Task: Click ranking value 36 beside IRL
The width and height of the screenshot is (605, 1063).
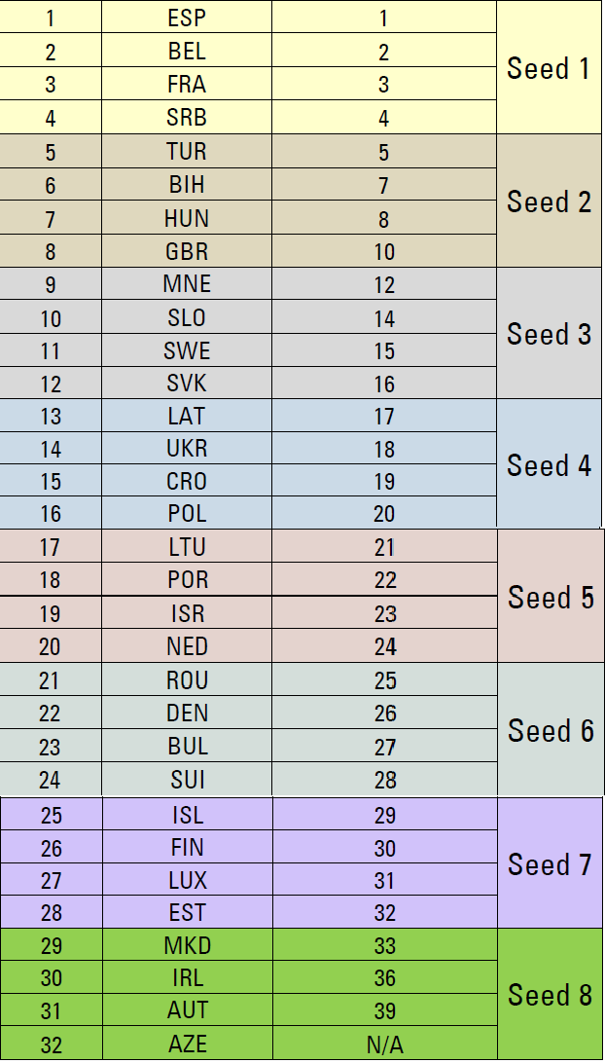Action: 384,977
